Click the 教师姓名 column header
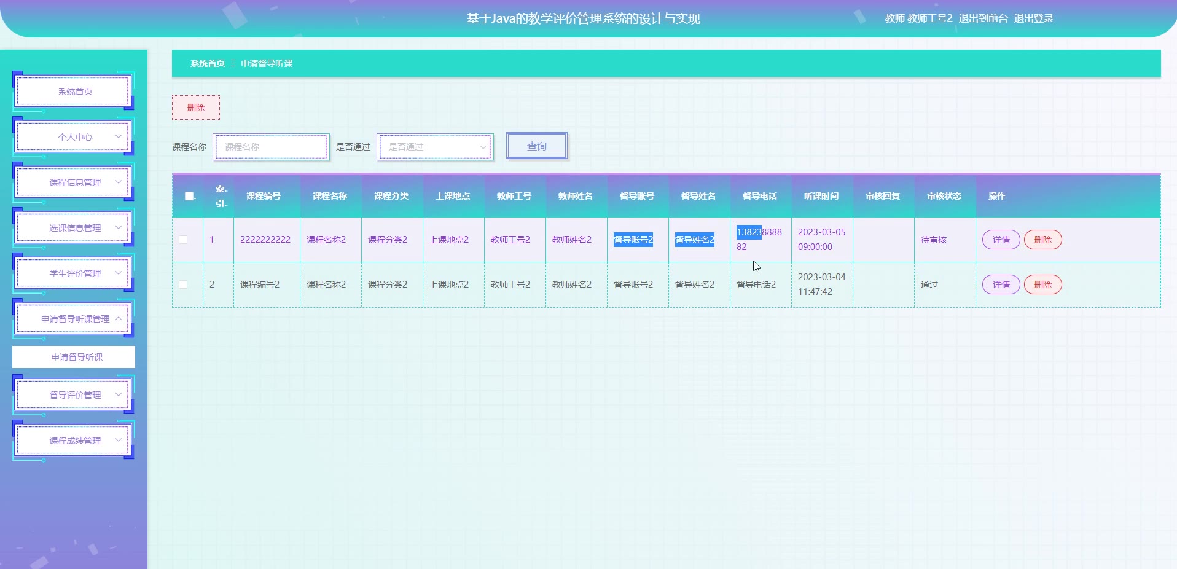This screenshot has width=1177, height=569. [x=576, y=196]
